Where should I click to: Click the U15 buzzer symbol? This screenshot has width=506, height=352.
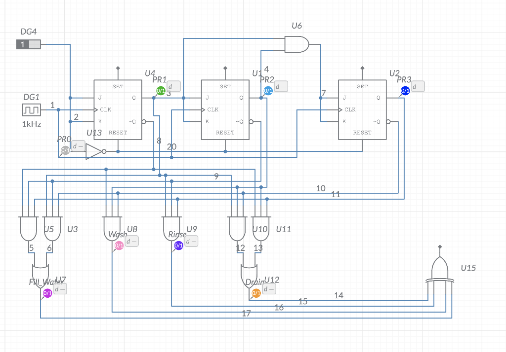click(x=439, y=269)
